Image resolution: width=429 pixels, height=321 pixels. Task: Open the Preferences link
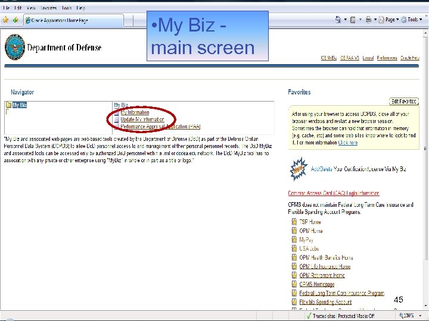(x=387, y=58)
